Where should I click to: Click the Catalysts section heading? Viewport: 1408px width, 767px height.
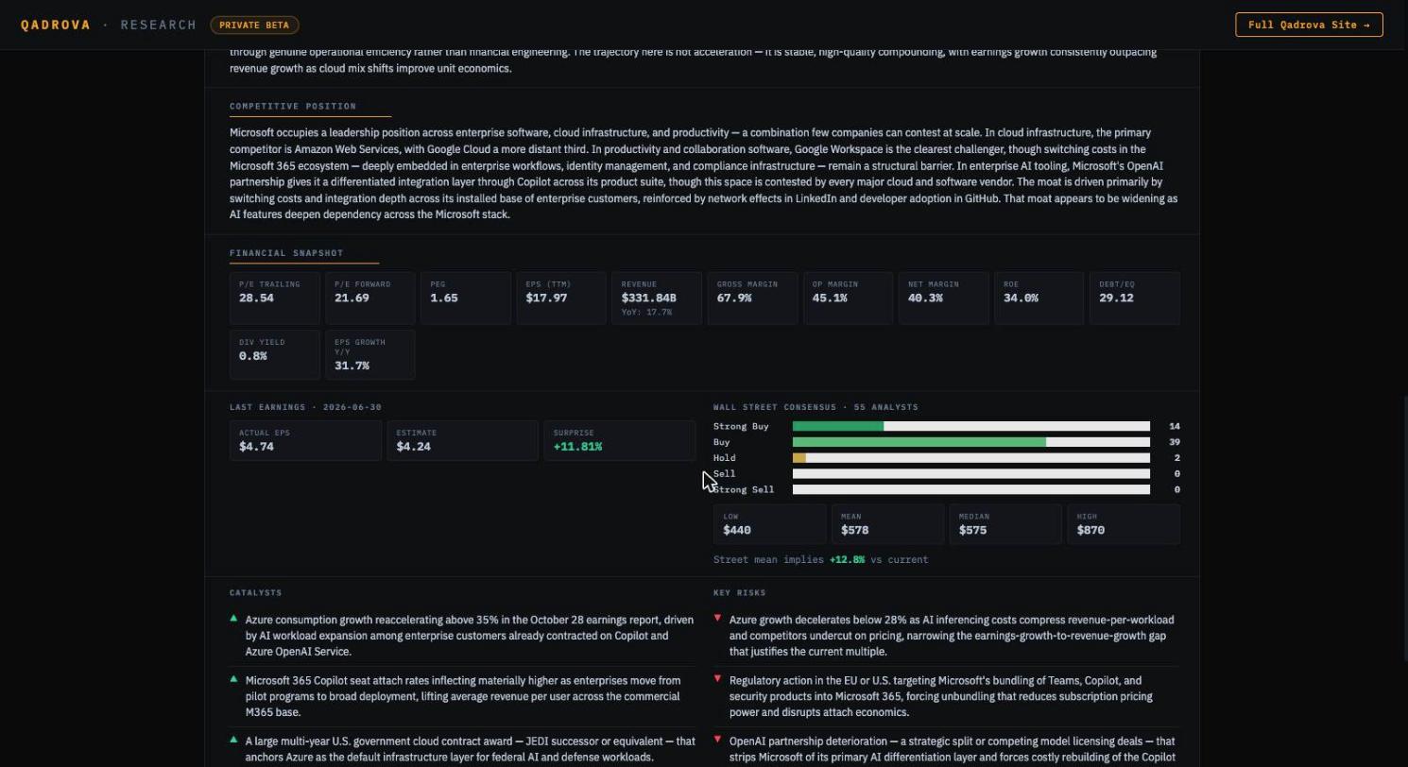(x=256, y=593)
